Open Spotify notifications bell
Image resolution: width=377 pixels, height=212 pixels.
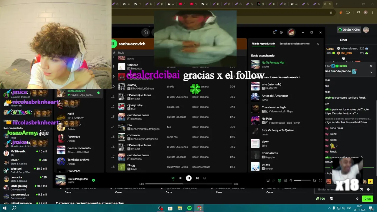[274, 32]
